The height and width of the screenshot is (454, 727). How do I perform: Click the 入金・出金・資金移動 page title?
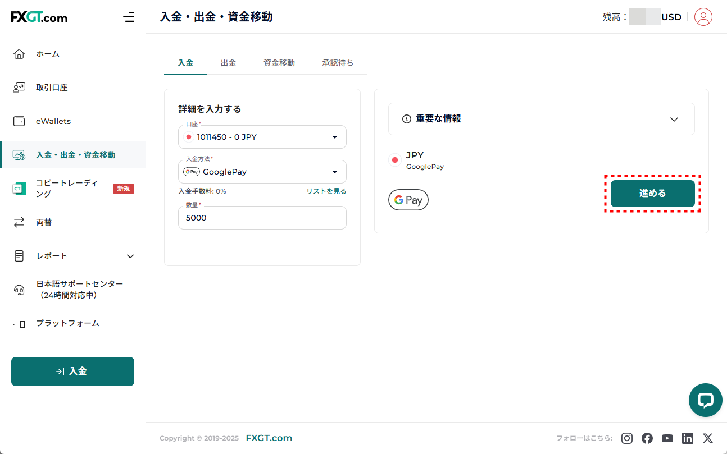(x=216, y=17)
